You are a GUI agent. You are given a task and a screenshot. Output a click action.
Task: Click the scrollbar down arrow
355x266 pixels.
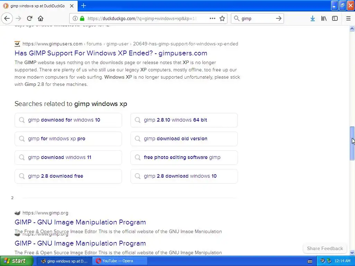[x=352, y=252]
